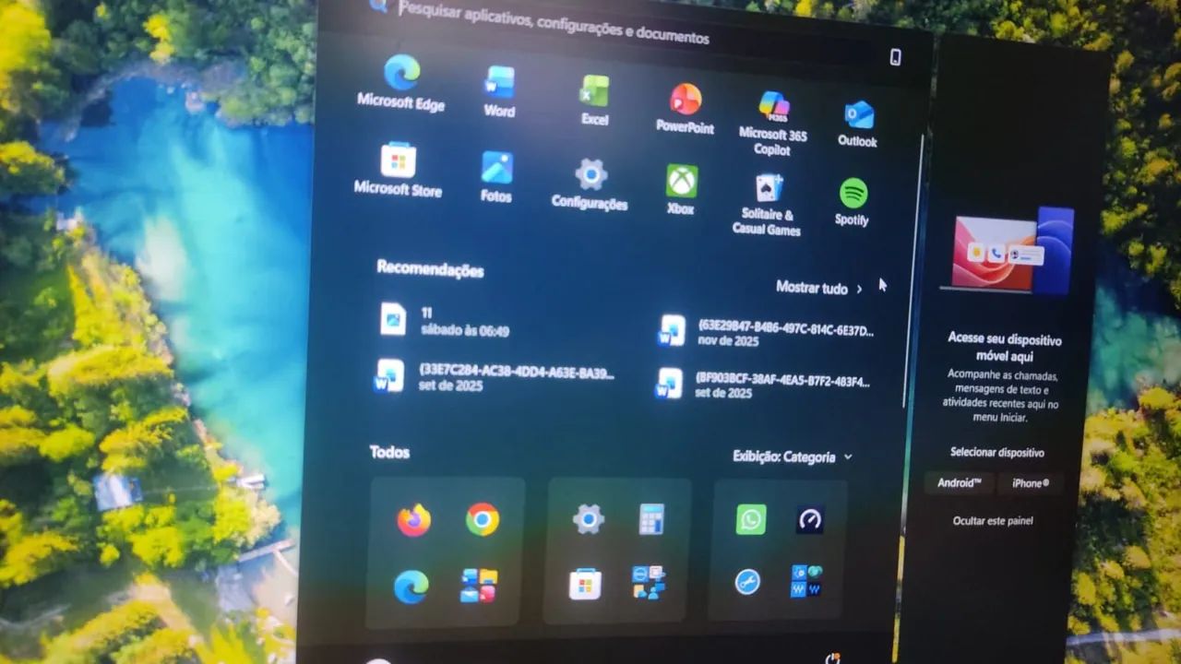The image size is (1181, 664).
Task: Click Ocultar este painel
Action: [993, 521]
